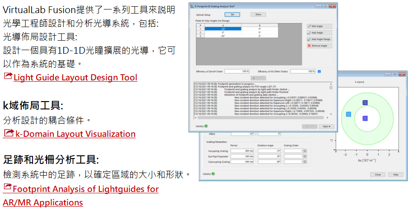
Task: Click the purple square at k-Layout center
Action: (365, 118)
